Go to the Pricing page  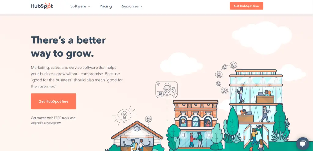tap(105, 6)
